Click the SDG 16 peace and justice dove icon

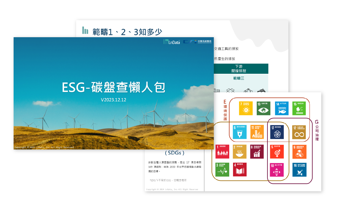click(299, 170)
